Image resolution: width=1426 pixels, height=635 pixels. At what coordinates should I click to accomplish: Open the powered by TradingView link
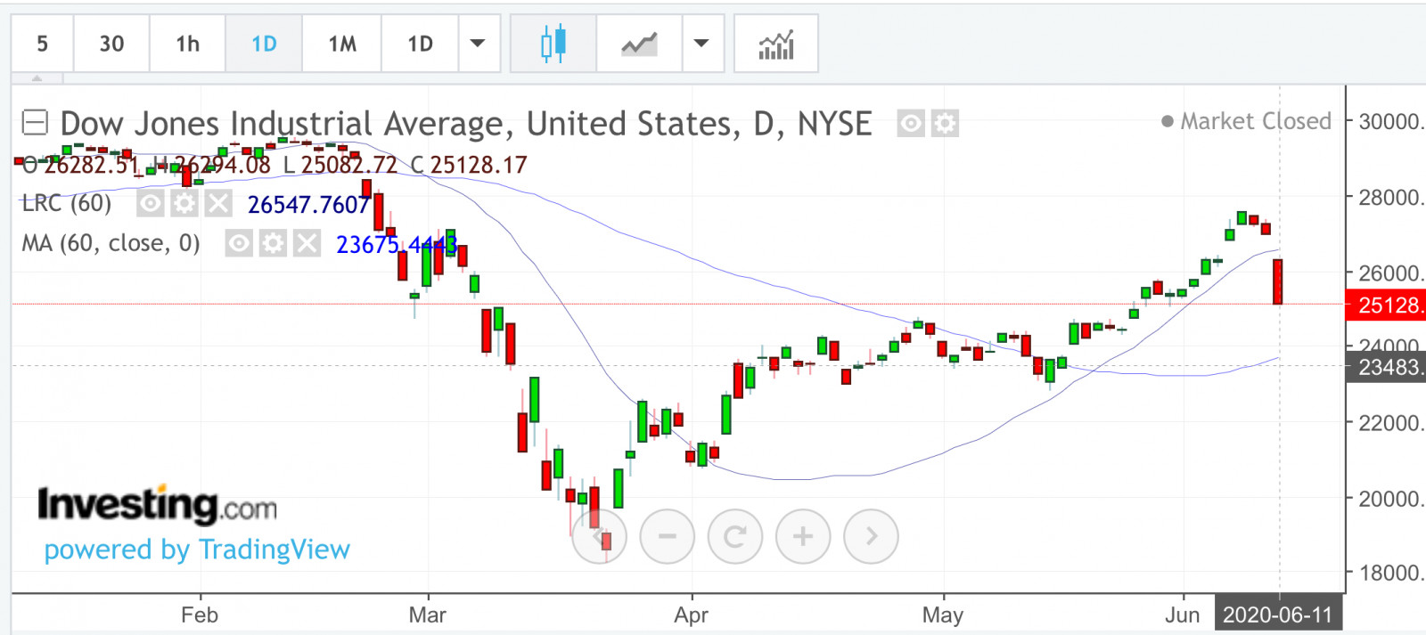point(197,550)
